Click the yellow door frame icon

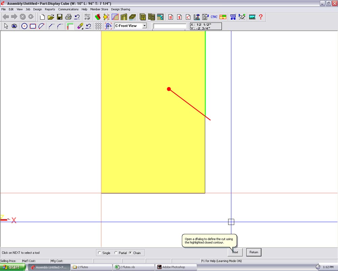(124, 17)
